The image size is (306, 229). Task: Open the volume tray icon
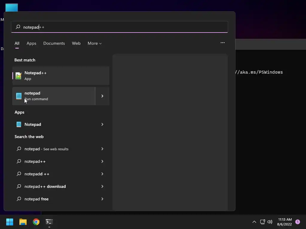click(x=270, y=222)
